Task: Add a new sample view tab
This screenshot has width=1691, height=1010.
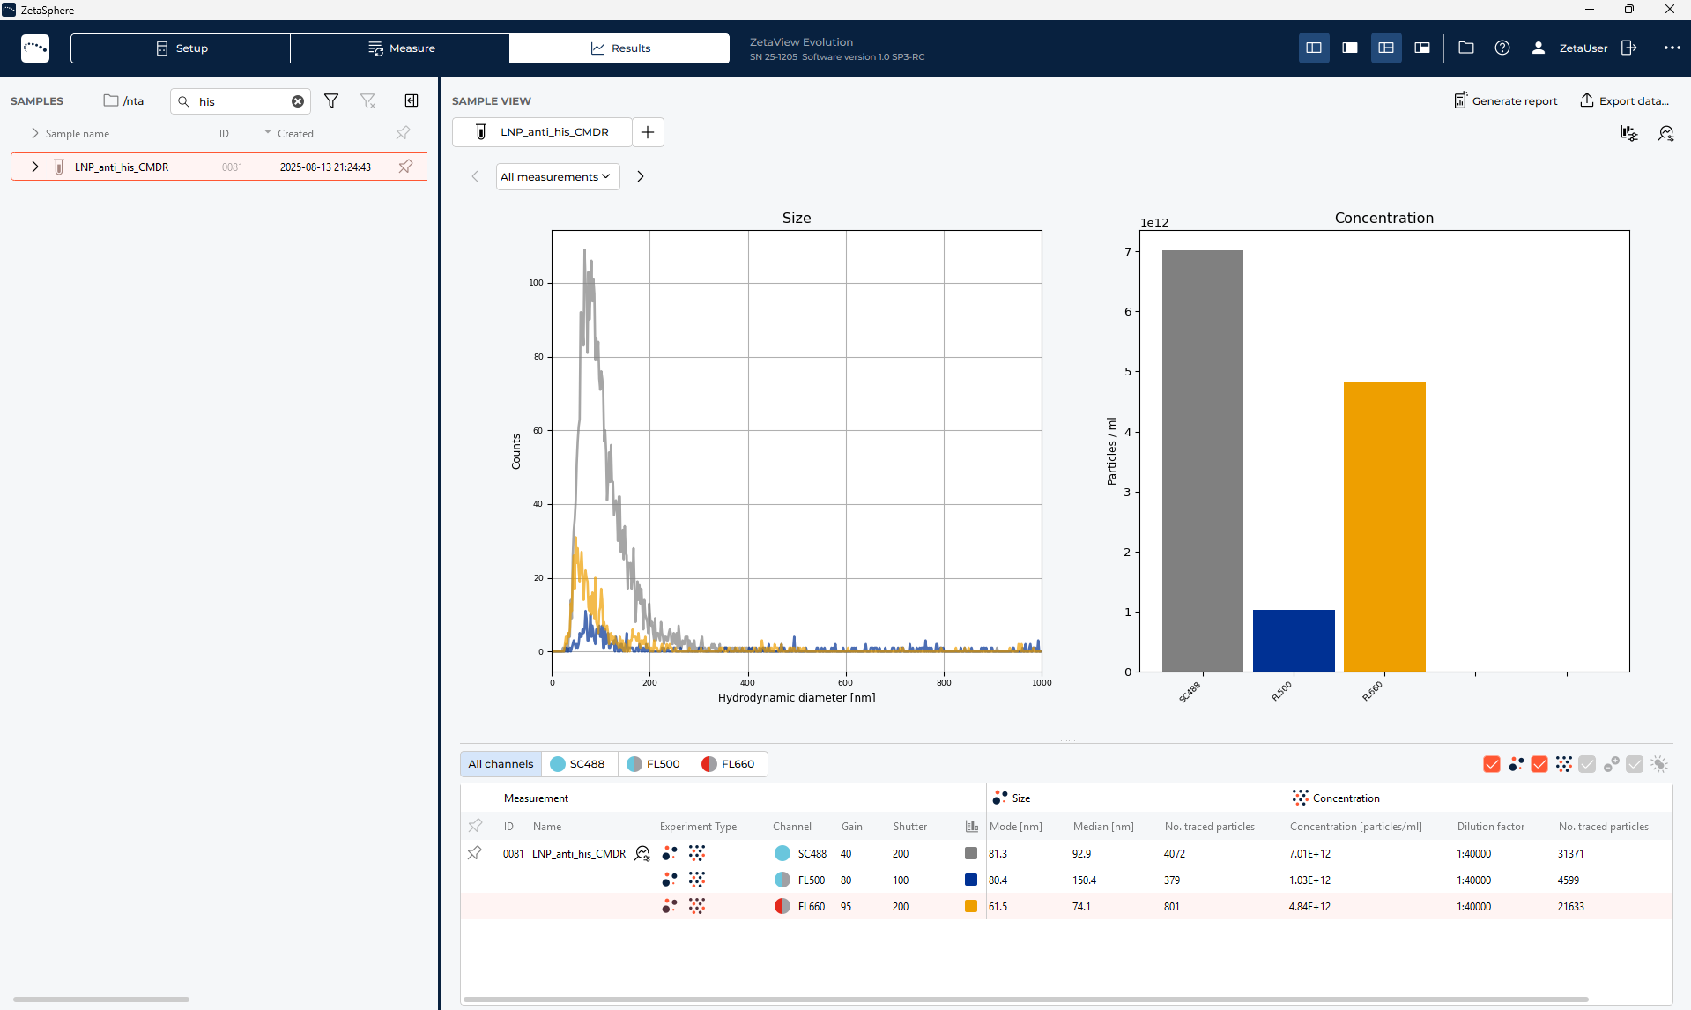Action: click(x=648, y=132)
